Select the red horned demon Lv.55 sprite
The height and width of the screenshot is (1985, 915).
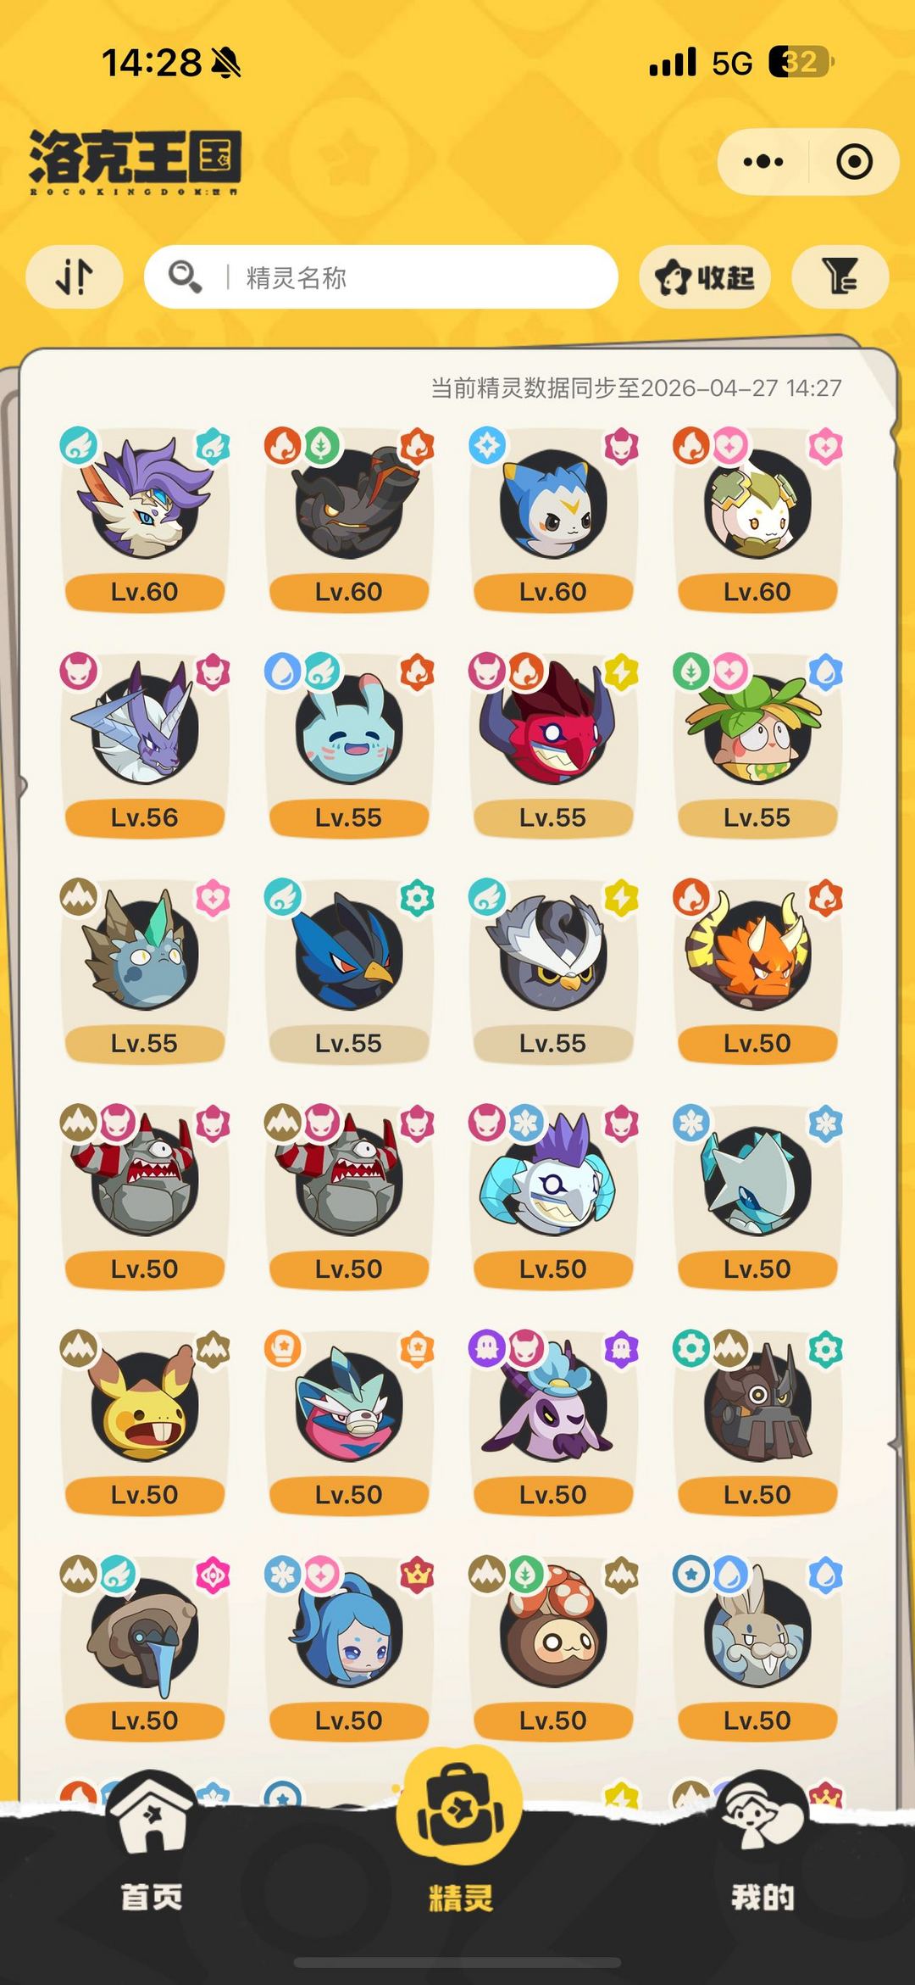pyautogui.click(x=553, y=744)
